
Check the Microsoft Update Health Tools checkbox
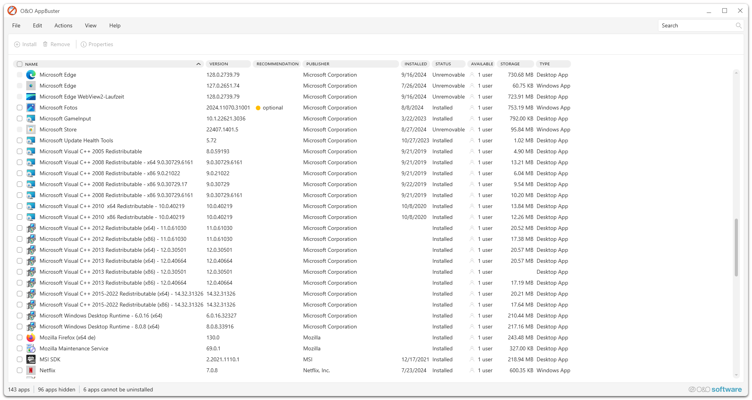[x=20, y=140]
